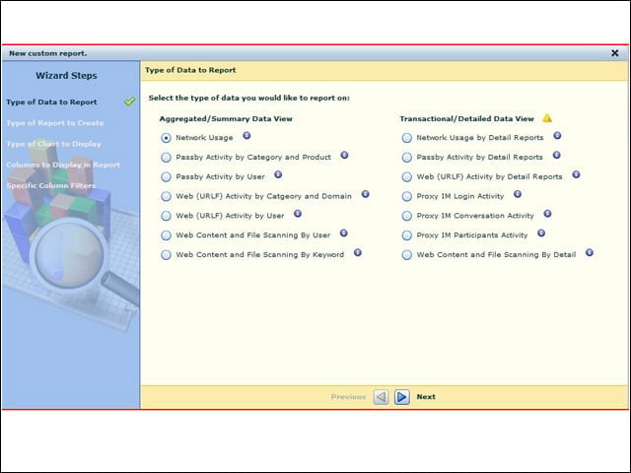
Task: Show info for Proxy IM Login Activity
Action: (518, 195)
